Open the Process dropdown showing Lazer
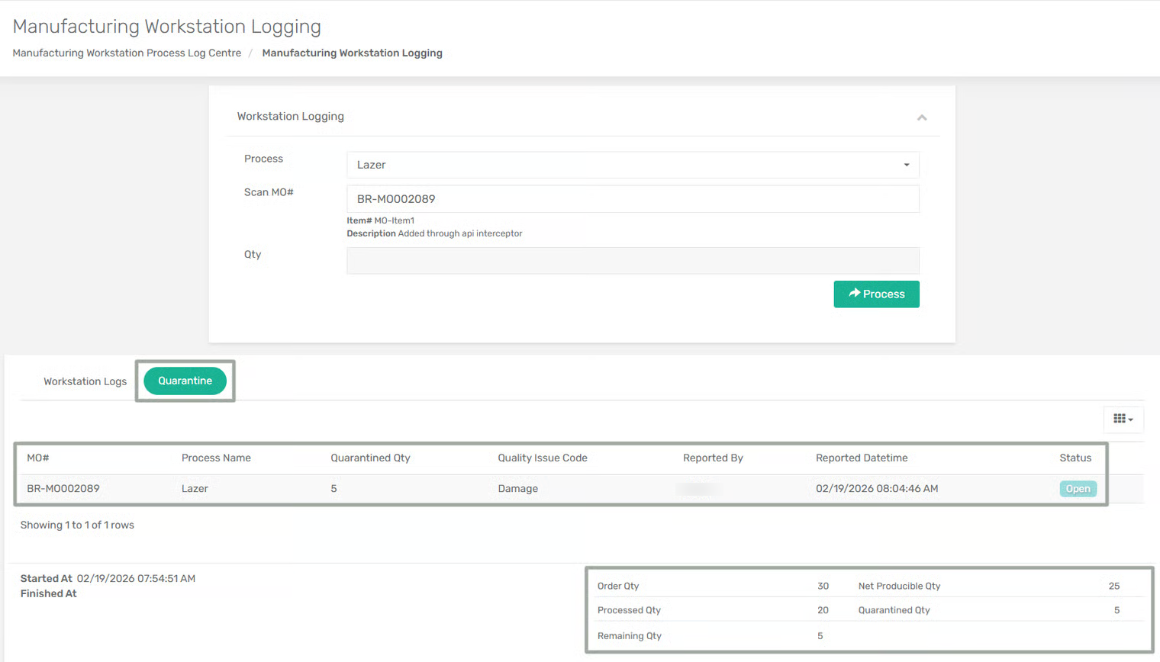Screen dimensions: 1160x662 tap(632, 165)
